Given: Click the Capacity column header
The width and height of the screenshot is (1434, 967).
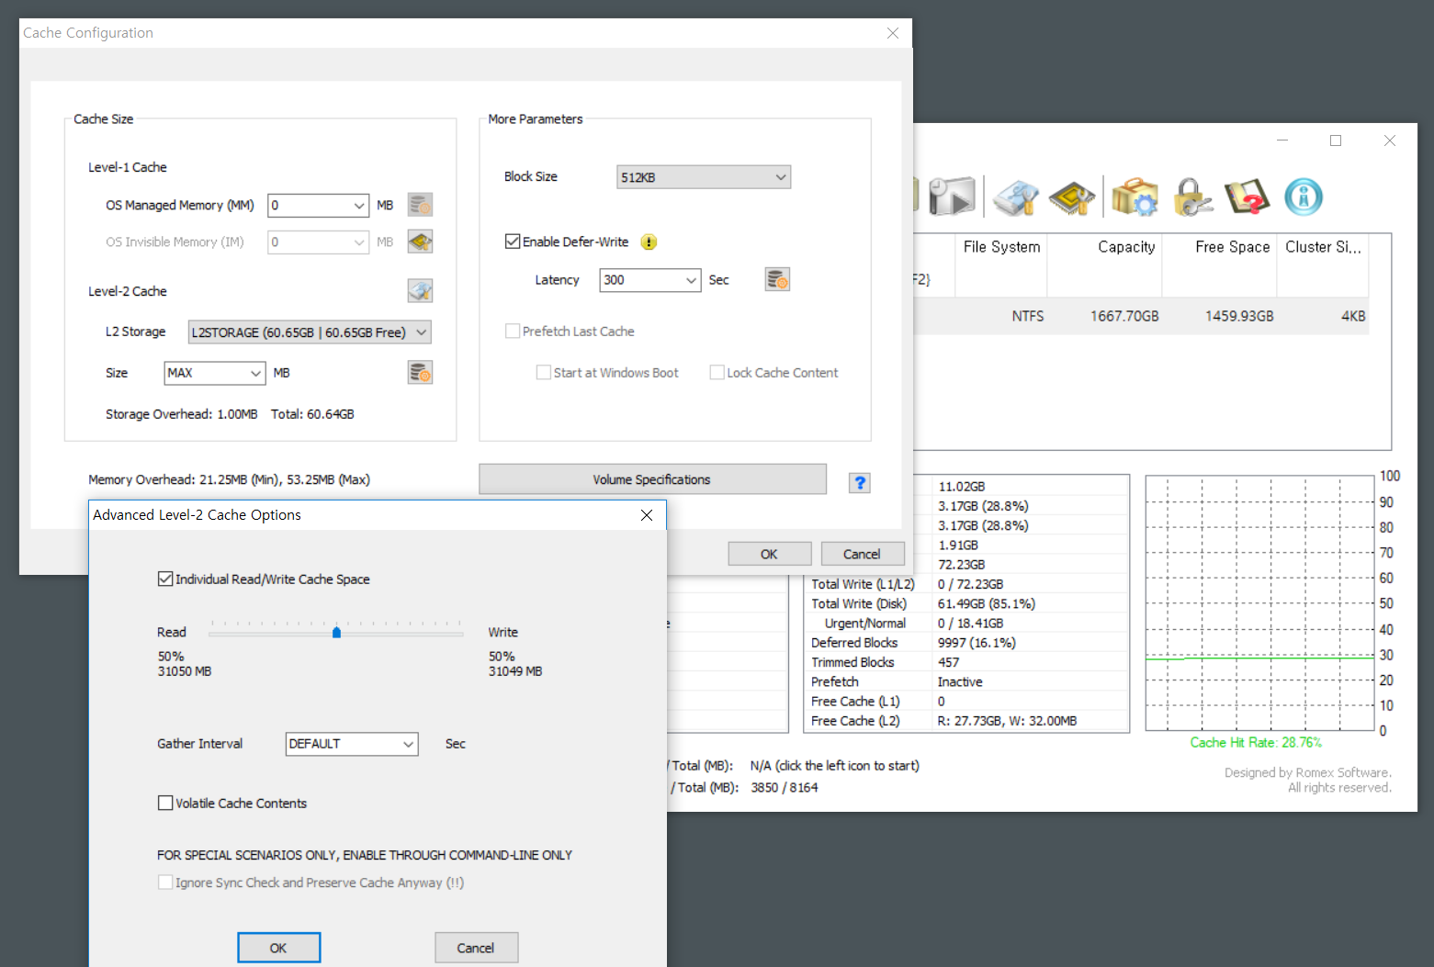Looking at the screenshot, I should tap(1126, 247).
